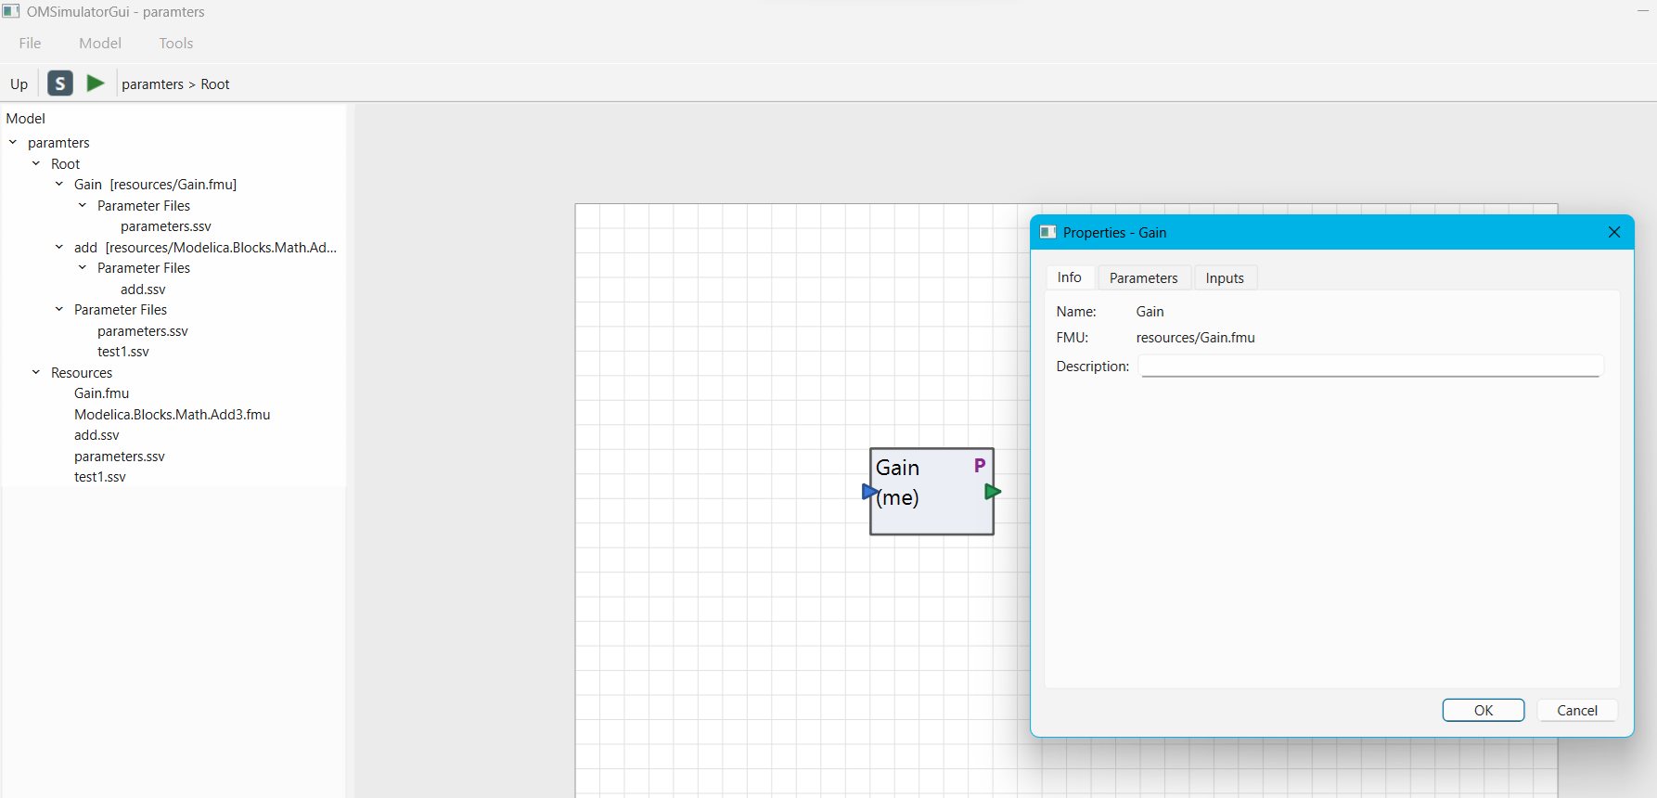Viewport: 1657px width, 798px height.
Task: Focus the Description input field
Action: tap(1370, 366)
